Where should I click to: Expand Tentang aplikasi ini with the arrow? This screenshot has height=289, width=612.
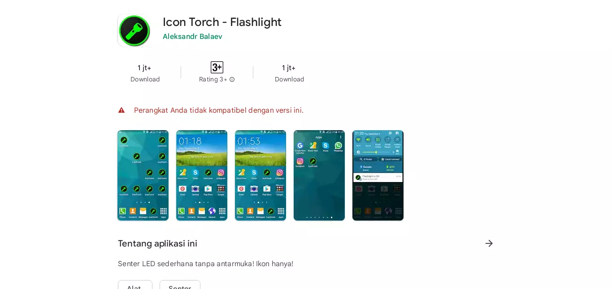[x=489, y=243]
